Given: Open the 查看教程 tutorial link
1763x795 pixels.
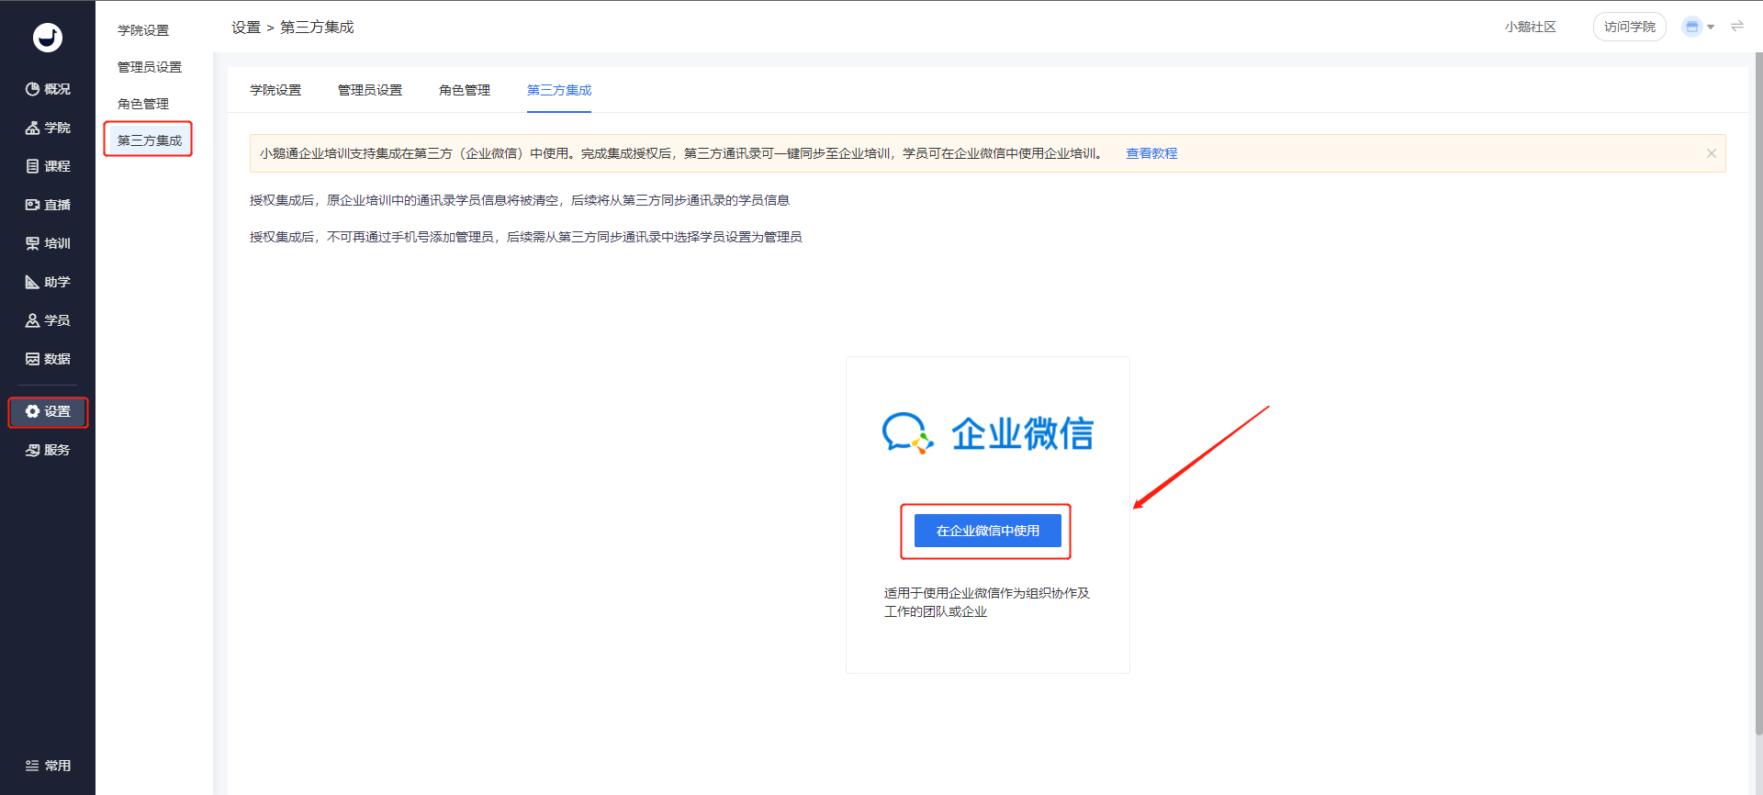Looking at the screenshot, I should click(x=1151, y=153).
